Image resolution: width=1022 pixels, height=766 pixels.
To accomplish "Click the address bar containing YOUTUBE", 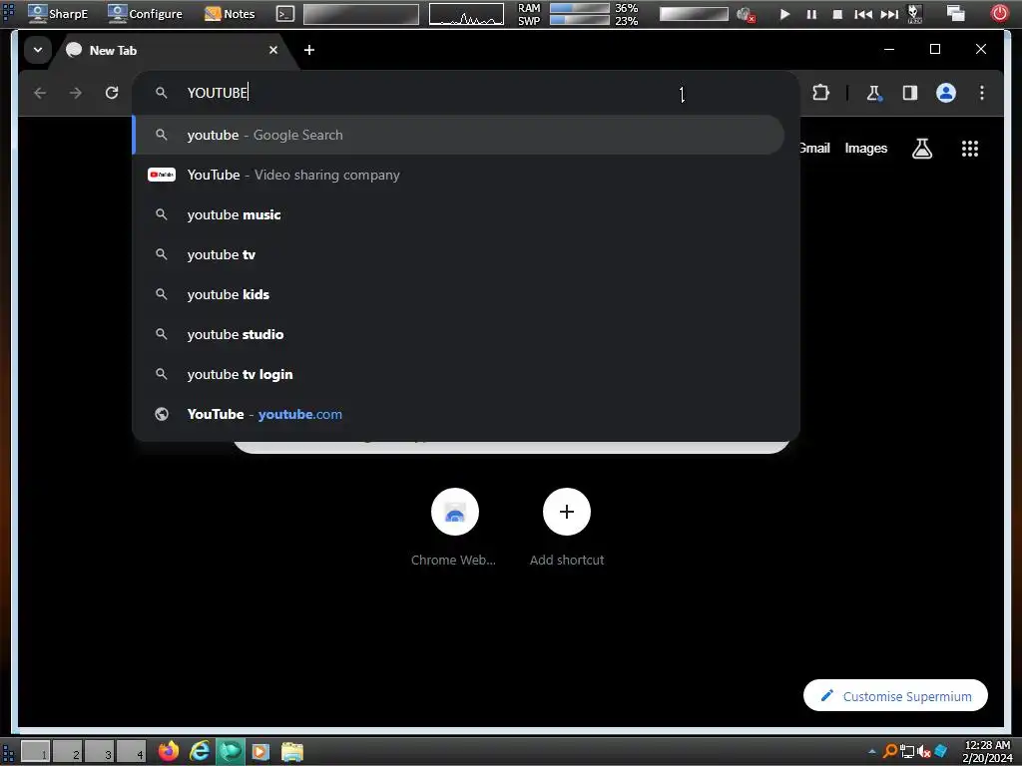I will tap(465, 93).
